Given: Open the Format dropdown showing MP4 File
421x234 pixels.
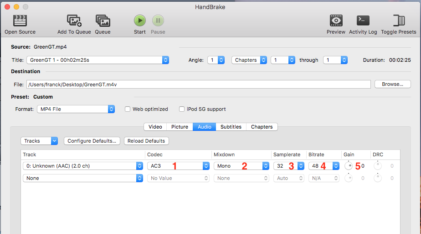Looking at the screenshot, I should click(x=76, y=109).
